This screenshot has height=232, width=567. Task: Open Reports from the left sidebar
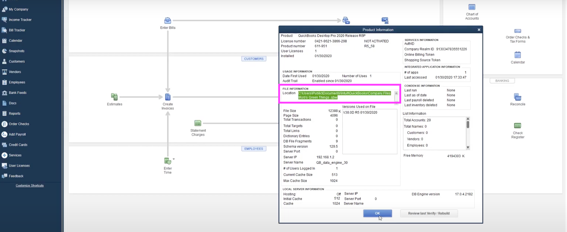coord(15,113)
